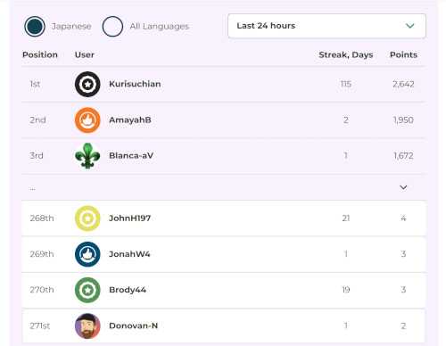Open JonahW4's blue flame avatar
The height and width of the screenshot is (346, 446).
coord(87,254)
